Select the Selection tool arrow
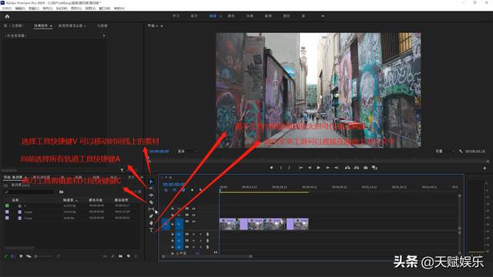 click(151, 182)
